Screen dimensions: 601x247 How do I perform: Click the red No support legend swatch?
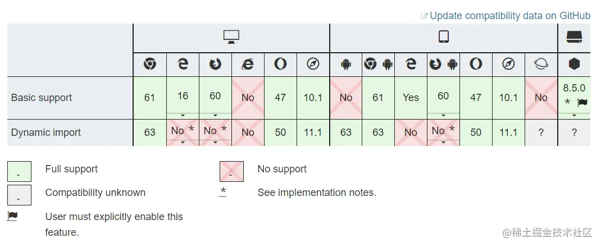pos(231,171)
